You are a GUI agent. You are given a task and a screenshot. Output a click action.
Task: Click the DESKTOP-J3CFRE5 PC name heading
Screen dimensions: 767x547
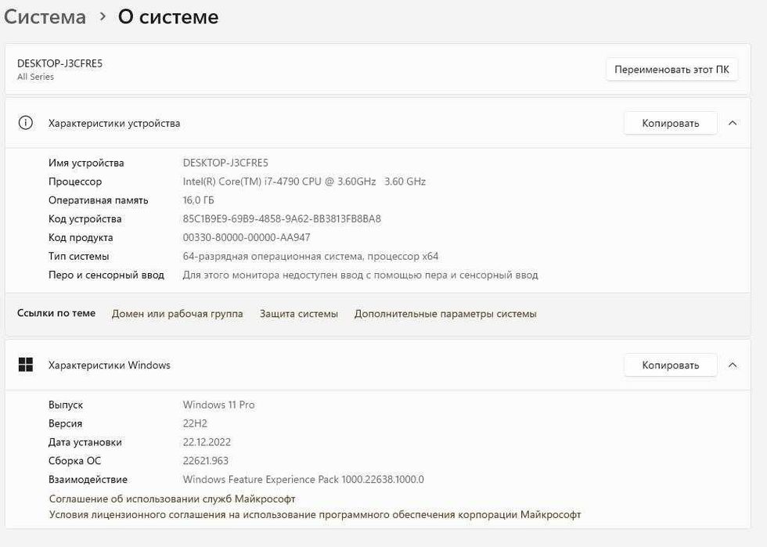point(59,63)
